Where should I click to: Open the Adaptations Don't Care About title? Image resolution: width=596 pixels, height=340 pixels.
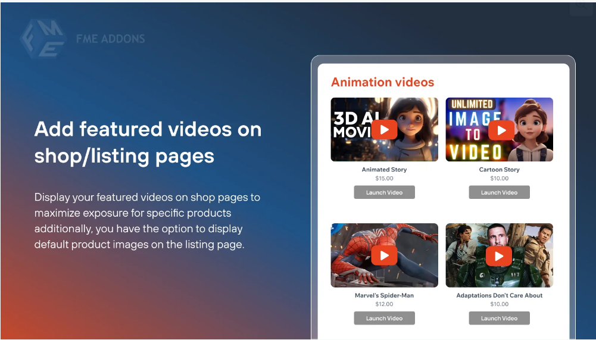(x=499, y=295)
